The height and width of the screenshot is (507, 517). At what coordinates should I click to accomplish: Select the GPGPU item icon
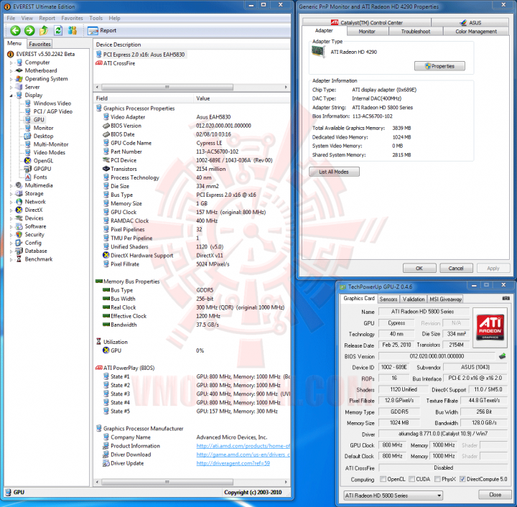click(28, 169)
